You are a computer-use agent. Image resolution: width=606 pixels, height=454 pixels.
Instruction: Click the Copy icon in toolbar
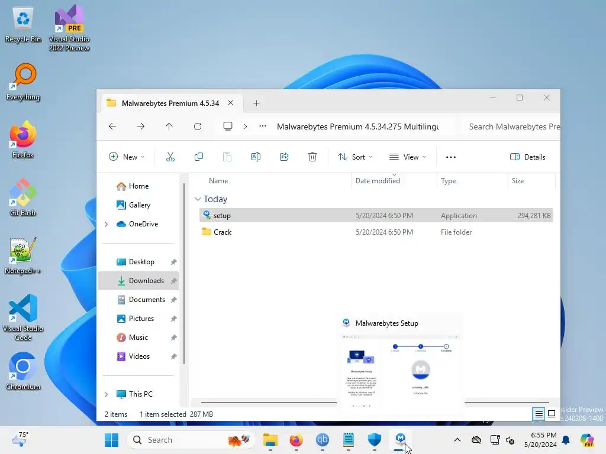(199, 157)
